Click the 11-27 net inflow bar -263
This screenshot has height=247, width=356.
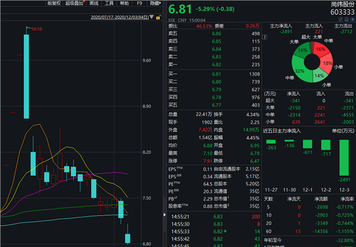point(271,142)
